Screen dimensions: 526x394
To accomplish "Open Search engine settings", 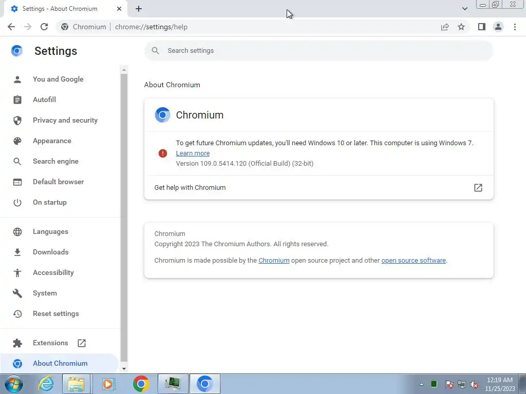I will point(55,161).
